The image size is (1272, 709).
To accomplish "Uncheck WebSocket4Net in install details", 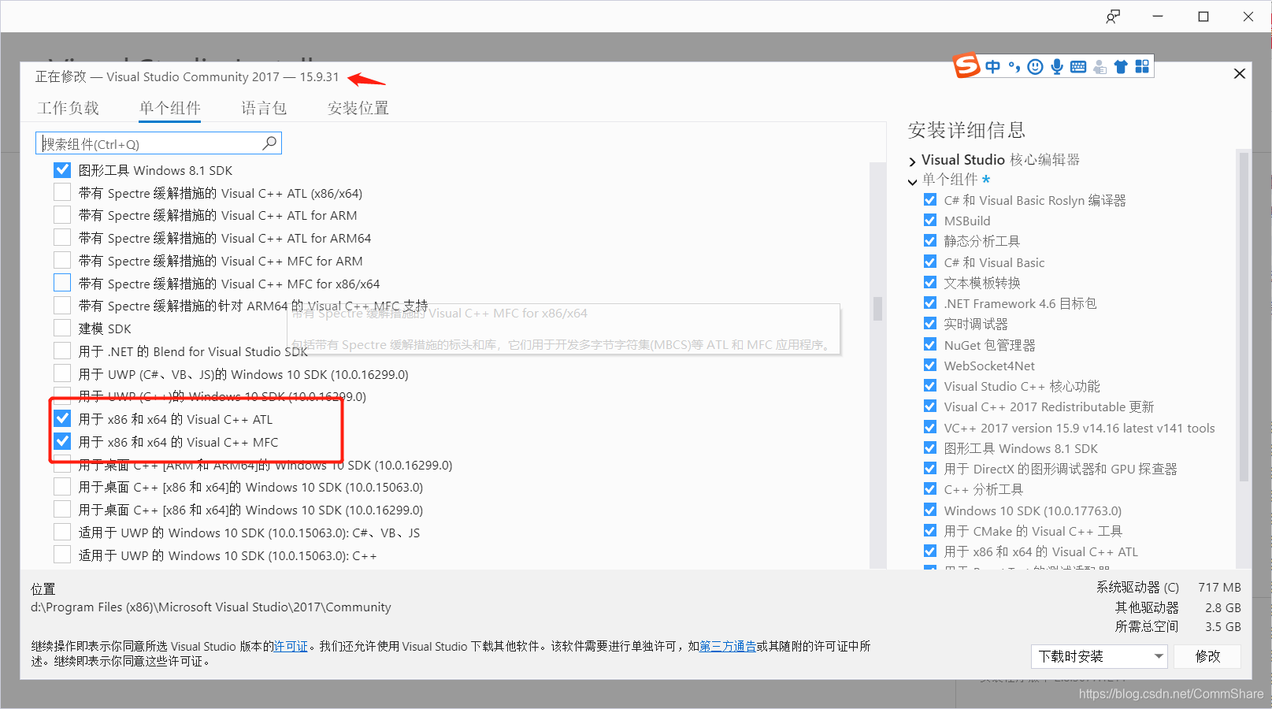I will point(930,365).
